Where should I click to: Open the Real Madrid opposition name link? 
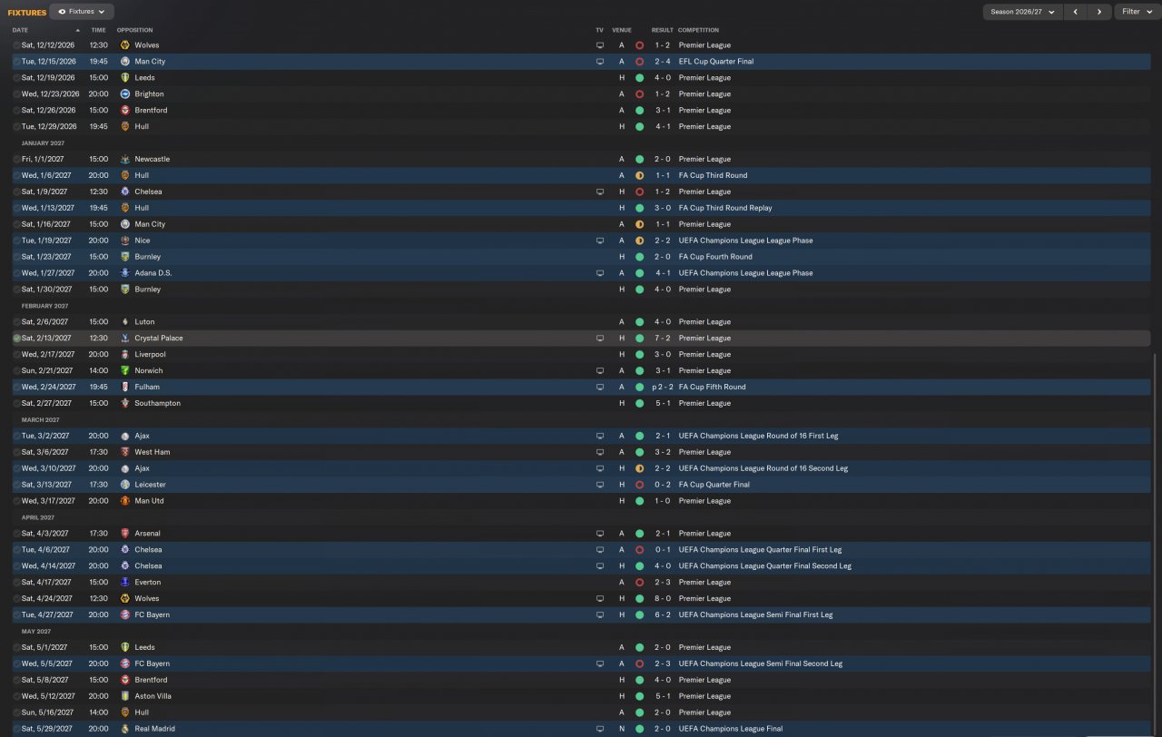point(154,729)
